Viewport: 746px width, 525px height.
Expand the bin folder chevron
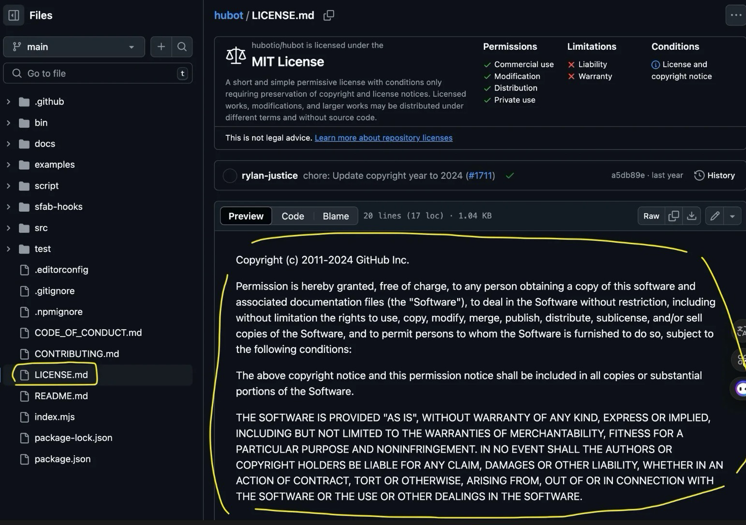click(x=8, y=123)
